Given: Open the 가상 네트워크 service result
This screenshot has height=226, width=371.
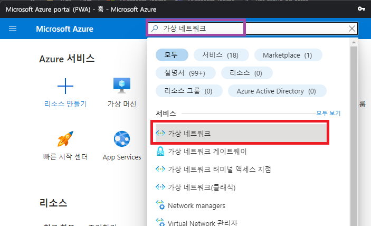Looking at the screenshot, I should click(x=241, y=133).
